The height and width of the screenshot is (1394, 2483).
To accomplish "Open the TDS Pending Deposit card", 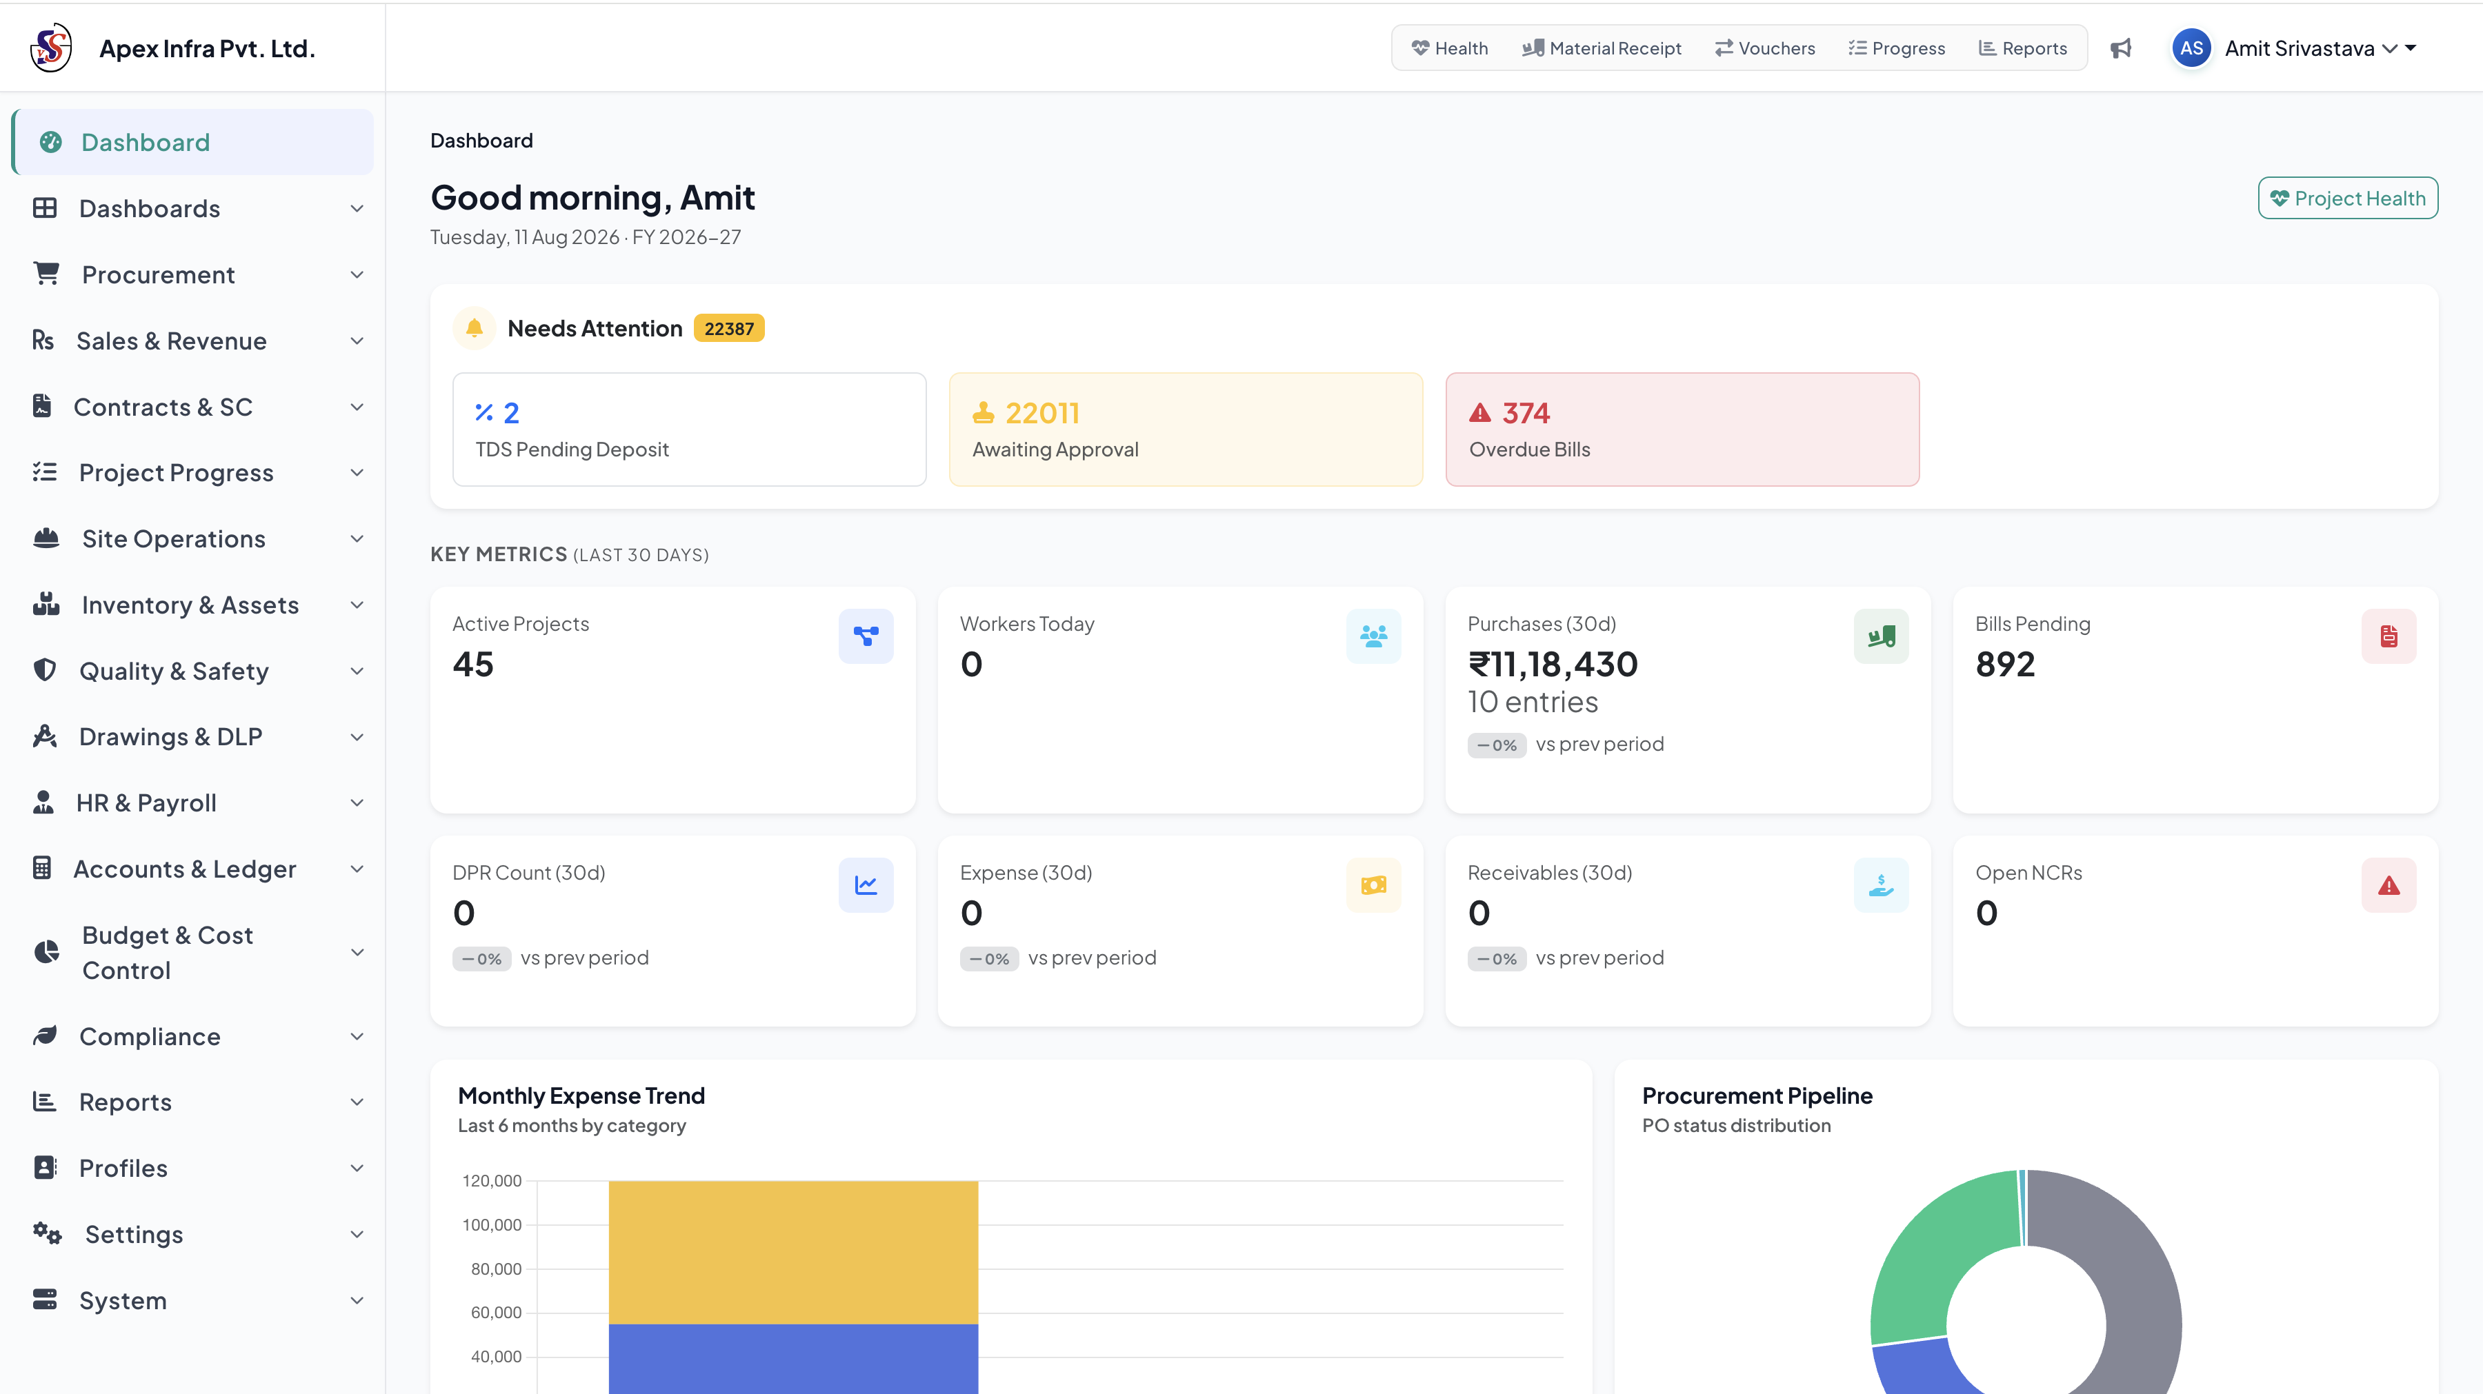I will (689, 430).
